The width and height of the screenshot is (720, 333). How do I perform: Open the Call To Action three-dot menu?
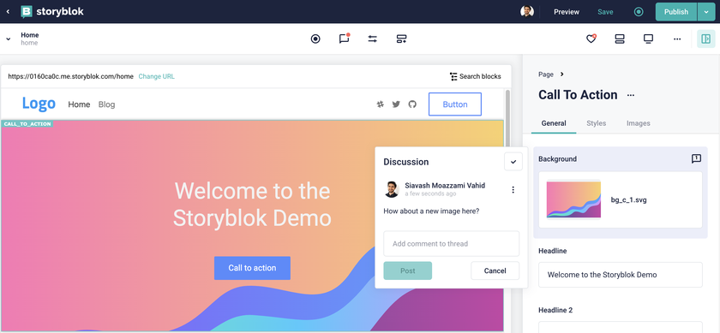click(x=631, y=95)
